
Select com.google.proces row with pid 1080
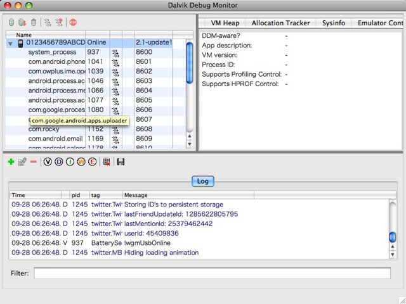tap(95, 110)
